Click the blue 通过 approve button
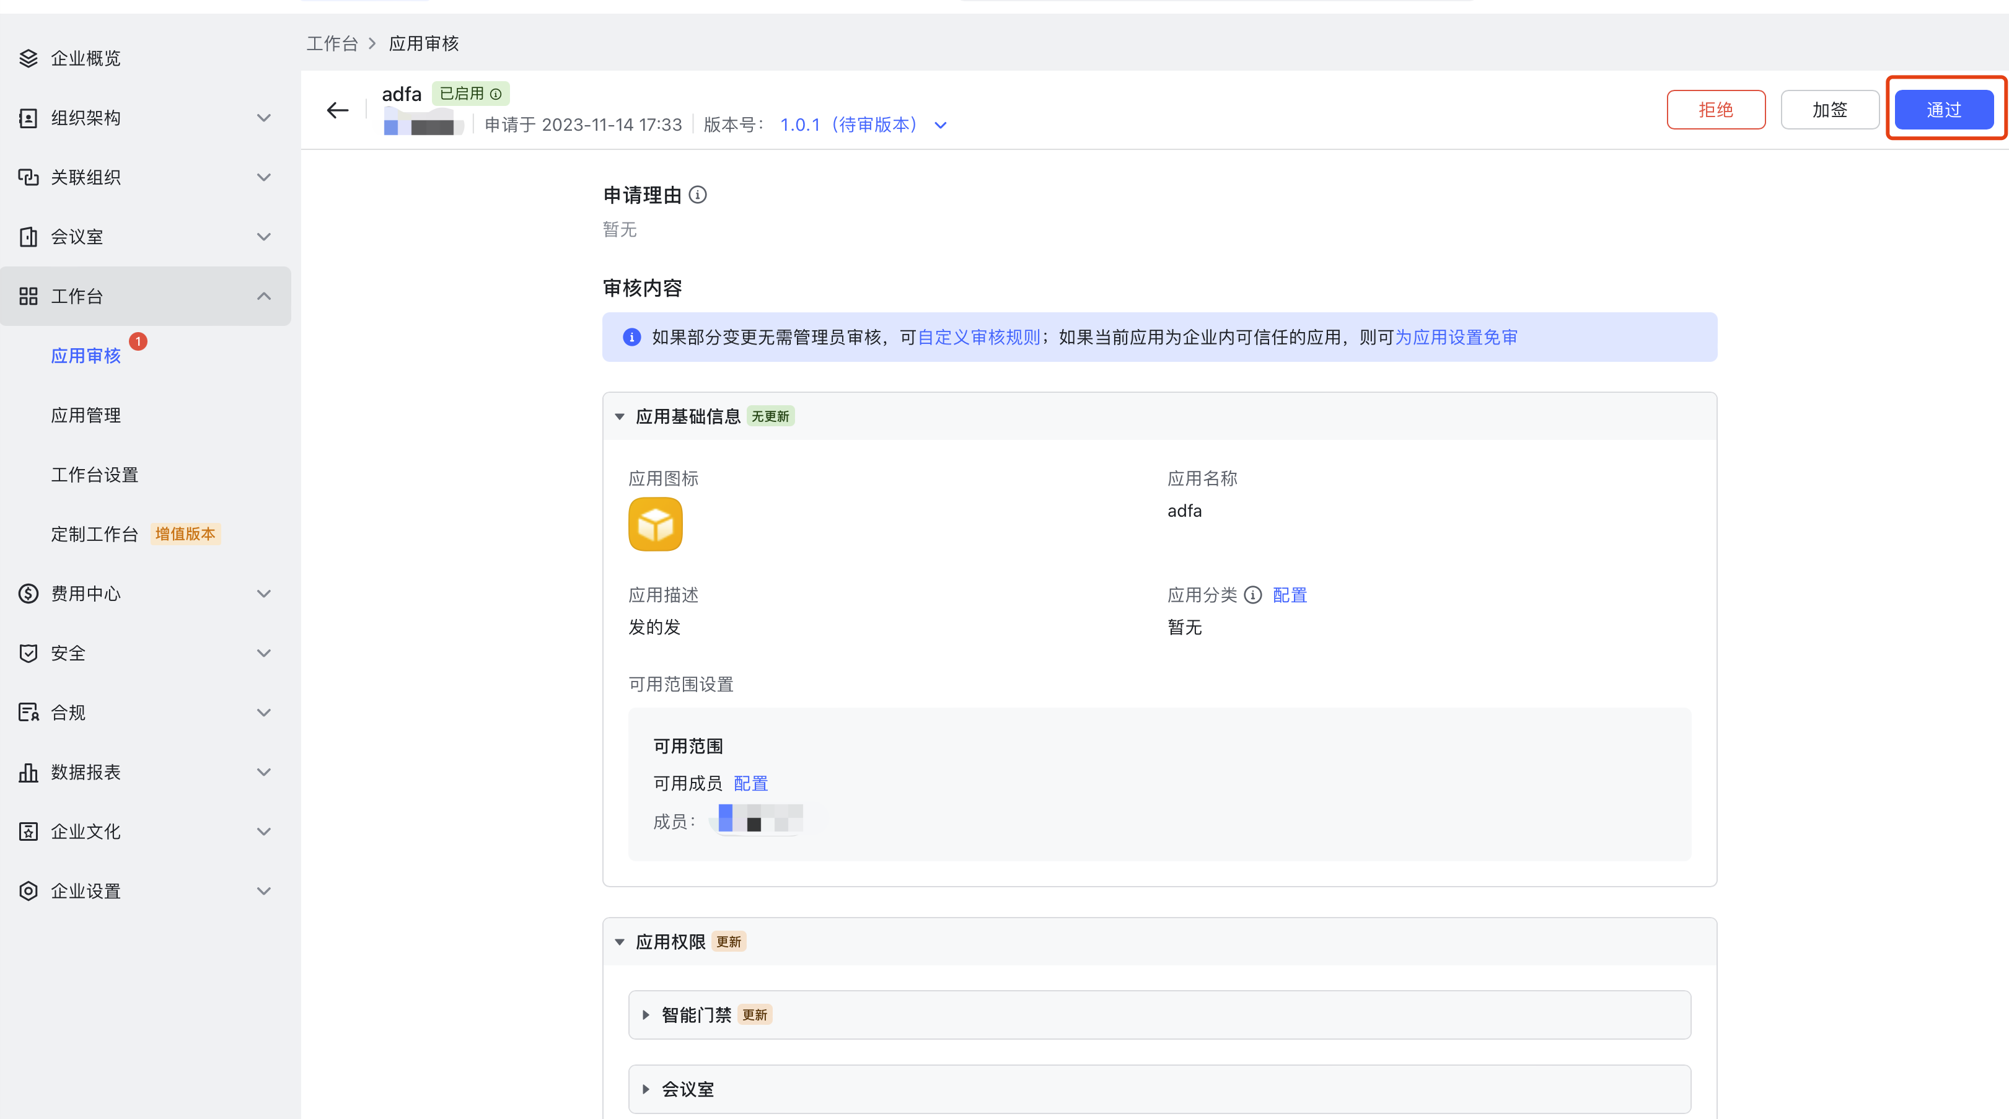The width and height of the screenshot is (2009, 1119). (x=1945, y=110)
